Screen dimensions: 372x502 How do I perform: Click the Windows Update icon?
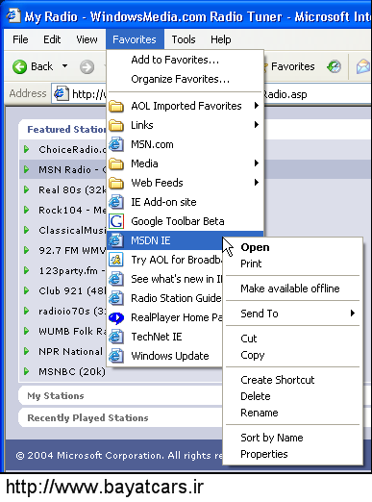click(116, 356)
